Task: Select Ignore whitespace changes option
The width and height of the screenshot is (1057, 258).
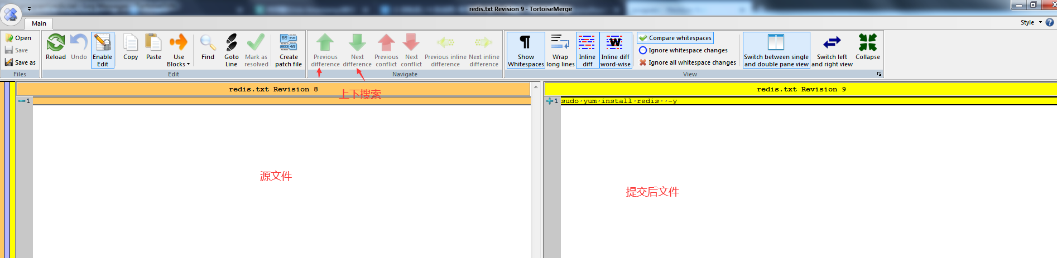Action: coord(683,50)
